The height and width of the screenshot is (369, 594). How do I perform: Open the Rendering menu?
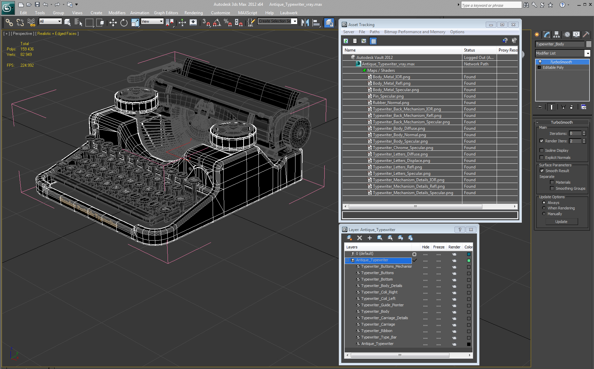[193, 13]
